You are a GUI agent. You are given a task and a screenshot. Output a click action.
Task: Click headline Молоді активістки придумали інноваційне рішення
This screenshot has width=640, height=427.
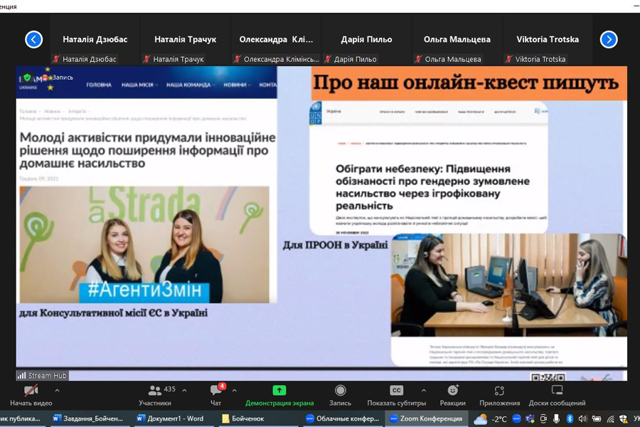pos(147,150)
